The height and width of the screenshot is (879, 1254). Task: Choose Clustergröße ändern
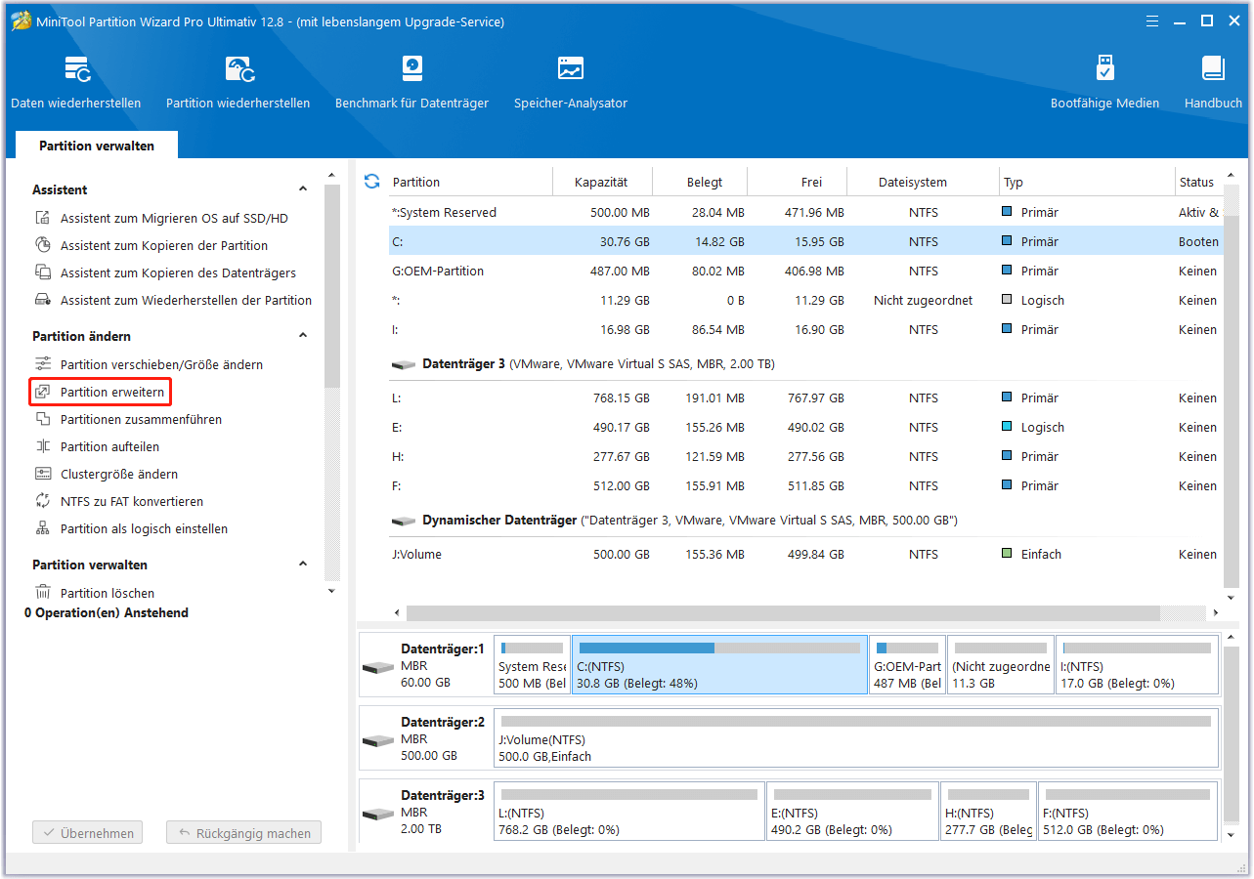pos(118,475)
